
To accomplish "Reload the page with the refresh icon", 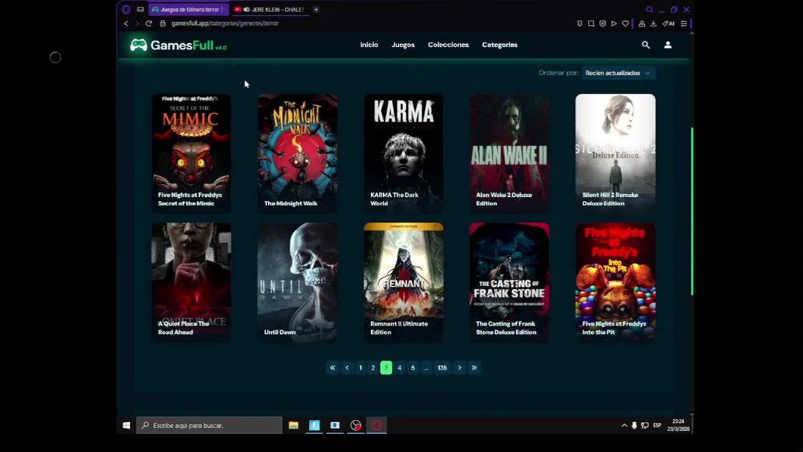I will coord(149,23).
